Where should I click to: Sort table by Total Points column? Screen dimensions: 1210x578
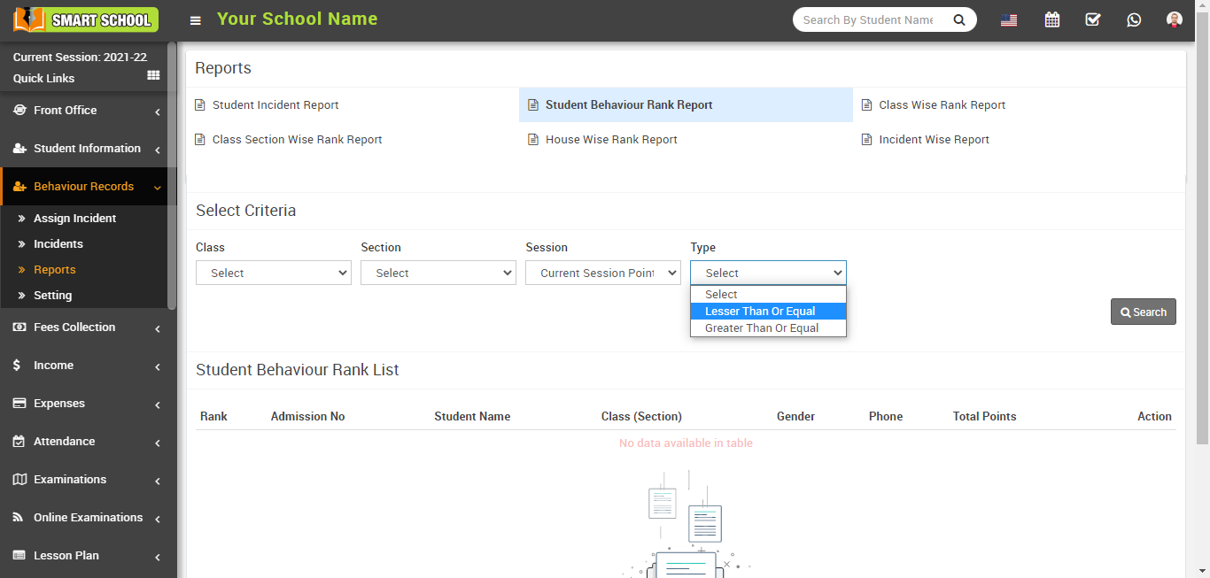[x=984, y=416]
